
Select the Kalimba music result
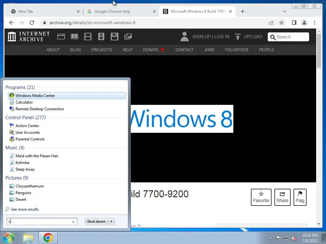pyautogui.click(x=67, y=163)
